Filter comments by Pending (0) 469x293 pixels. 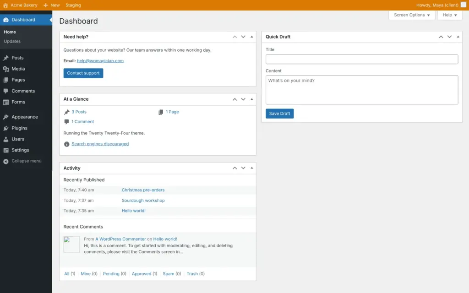115,274
